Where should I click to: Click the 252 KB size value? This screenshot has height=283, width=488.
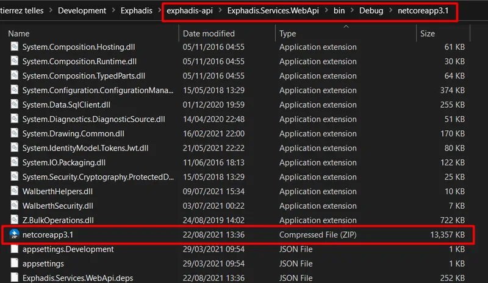pos(453,278)
